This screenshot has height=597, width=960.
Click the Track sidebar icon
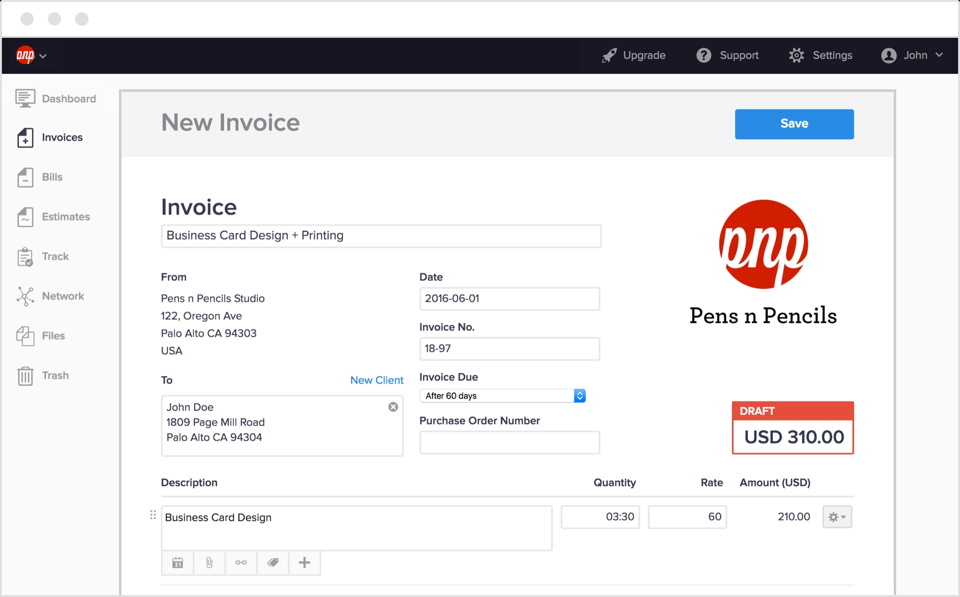pyautogui.click(x=24, y=256)
